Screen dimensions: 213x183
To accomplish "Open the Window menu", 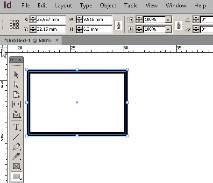I will 176,6.
